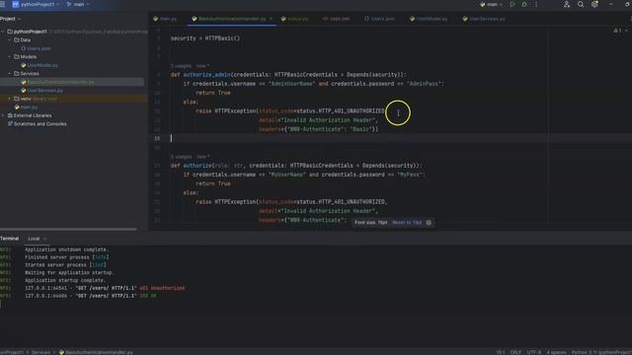
Task: Open main.py in project tree
Action: [29, 107]
